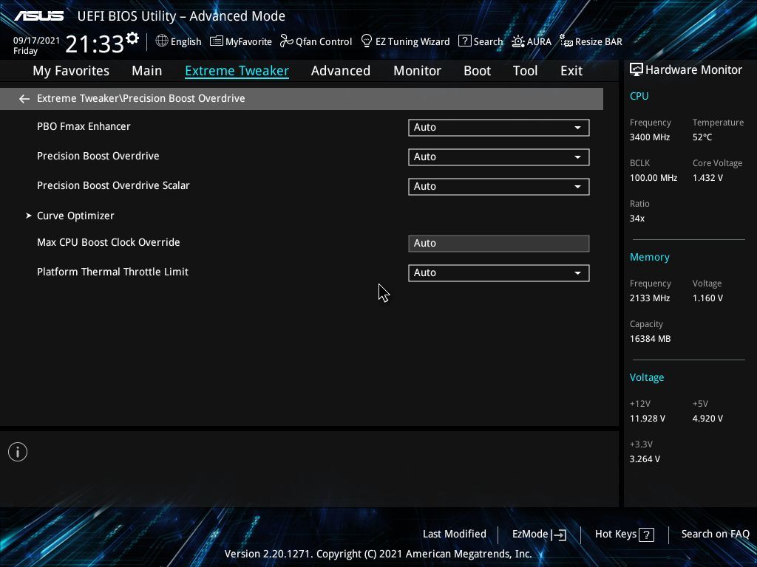
Task: Open the Tool tab
Action: (526, 71)
